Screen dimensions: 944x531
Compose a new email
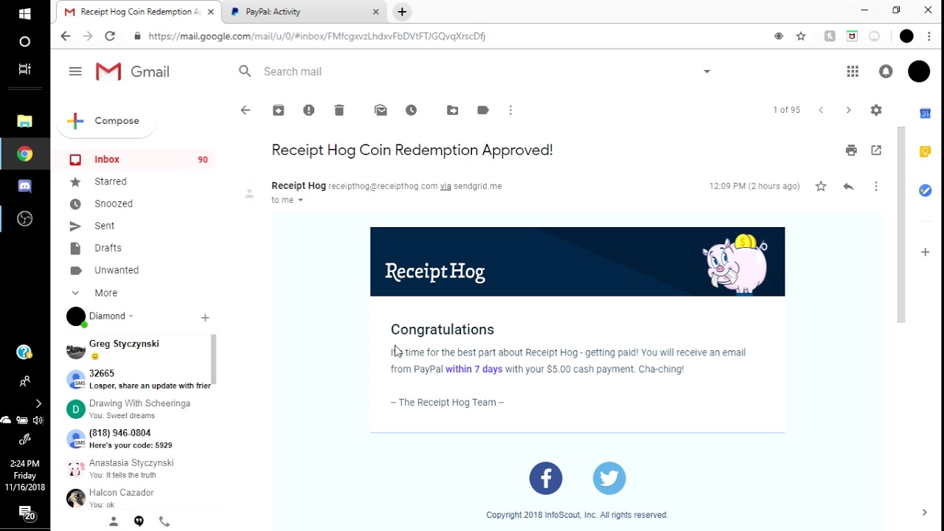click(x=106, y=121)
